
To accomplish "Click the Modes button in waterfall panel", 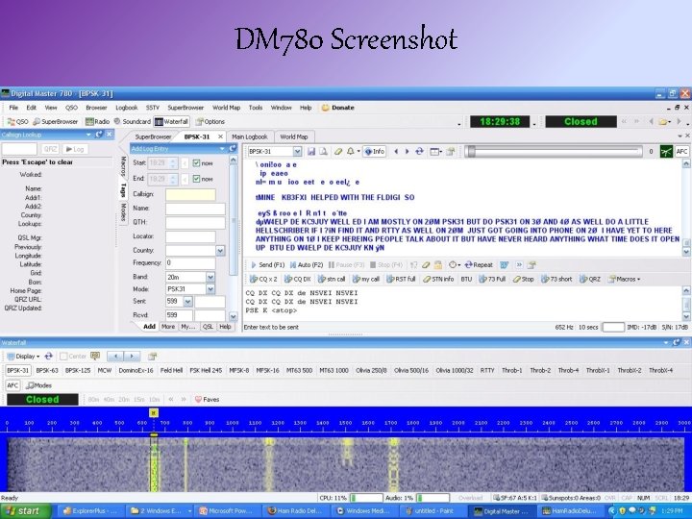I will (38, 385).
